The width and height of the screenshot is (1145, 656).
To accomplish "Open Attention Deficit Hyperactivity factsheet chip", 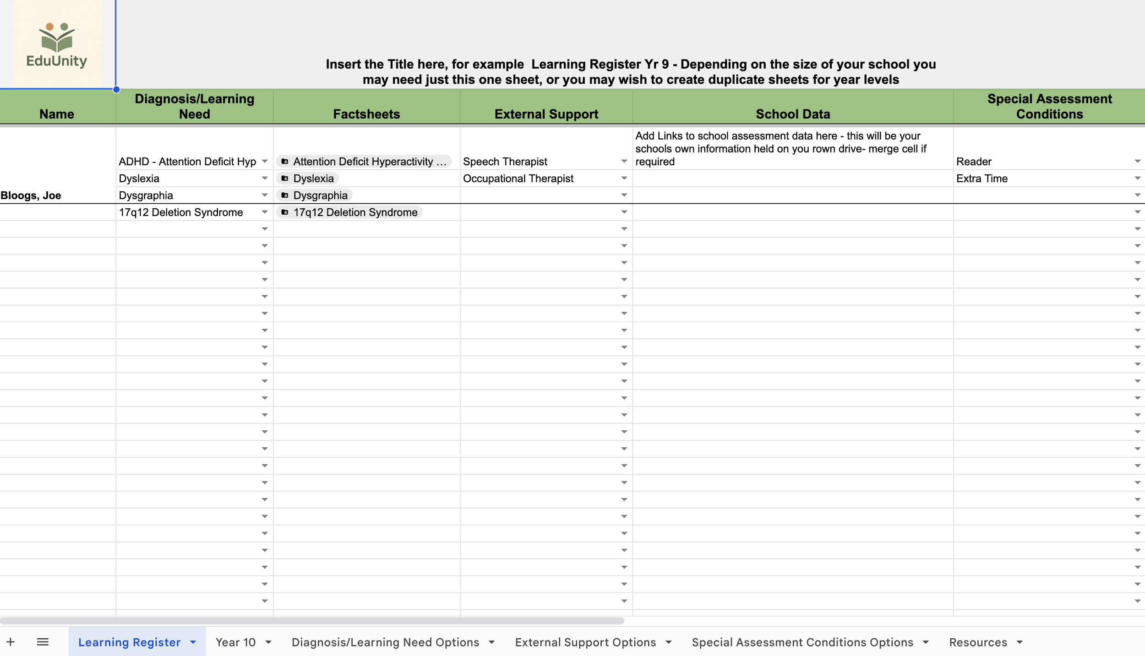I will coord(364,161).
